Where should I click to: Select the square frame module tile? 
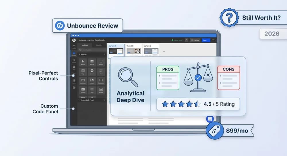click(83, 72)
